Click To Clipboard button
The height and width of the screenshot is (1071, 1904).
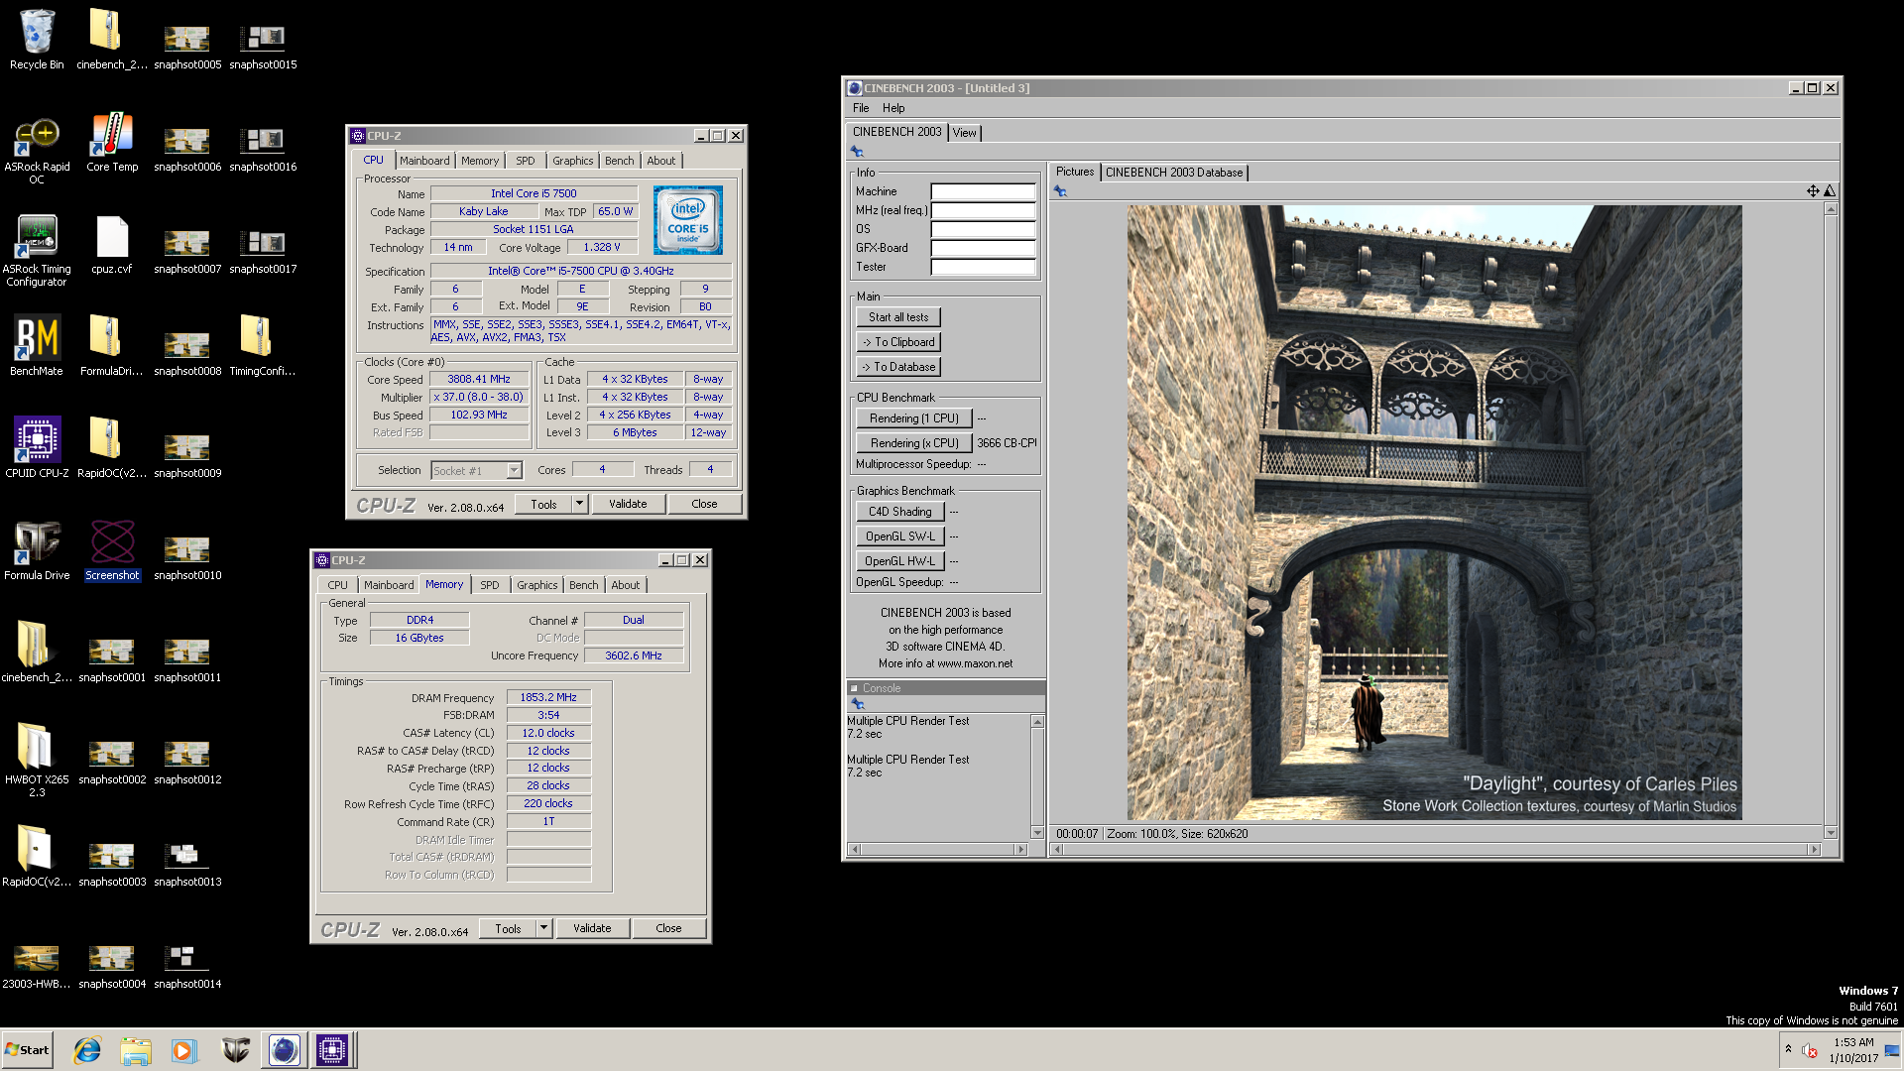898,342
